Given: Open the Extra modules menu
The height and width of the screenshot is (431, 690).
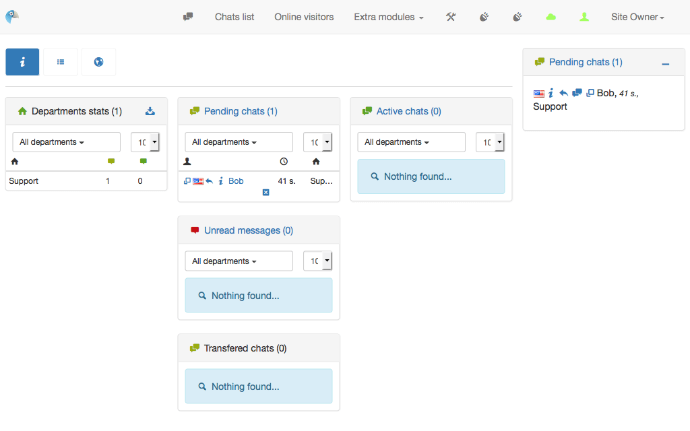Looking at the screenshot, I should (x=388, y=17).
